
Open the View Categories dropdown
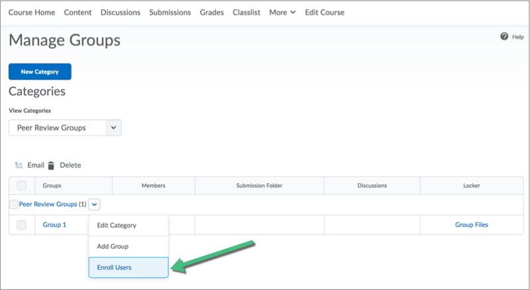point(65,128)
